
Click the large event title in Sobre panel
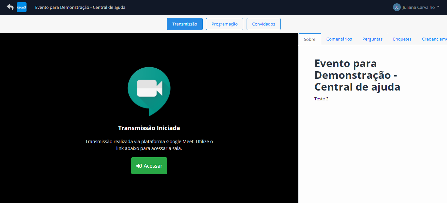(357, 75)
